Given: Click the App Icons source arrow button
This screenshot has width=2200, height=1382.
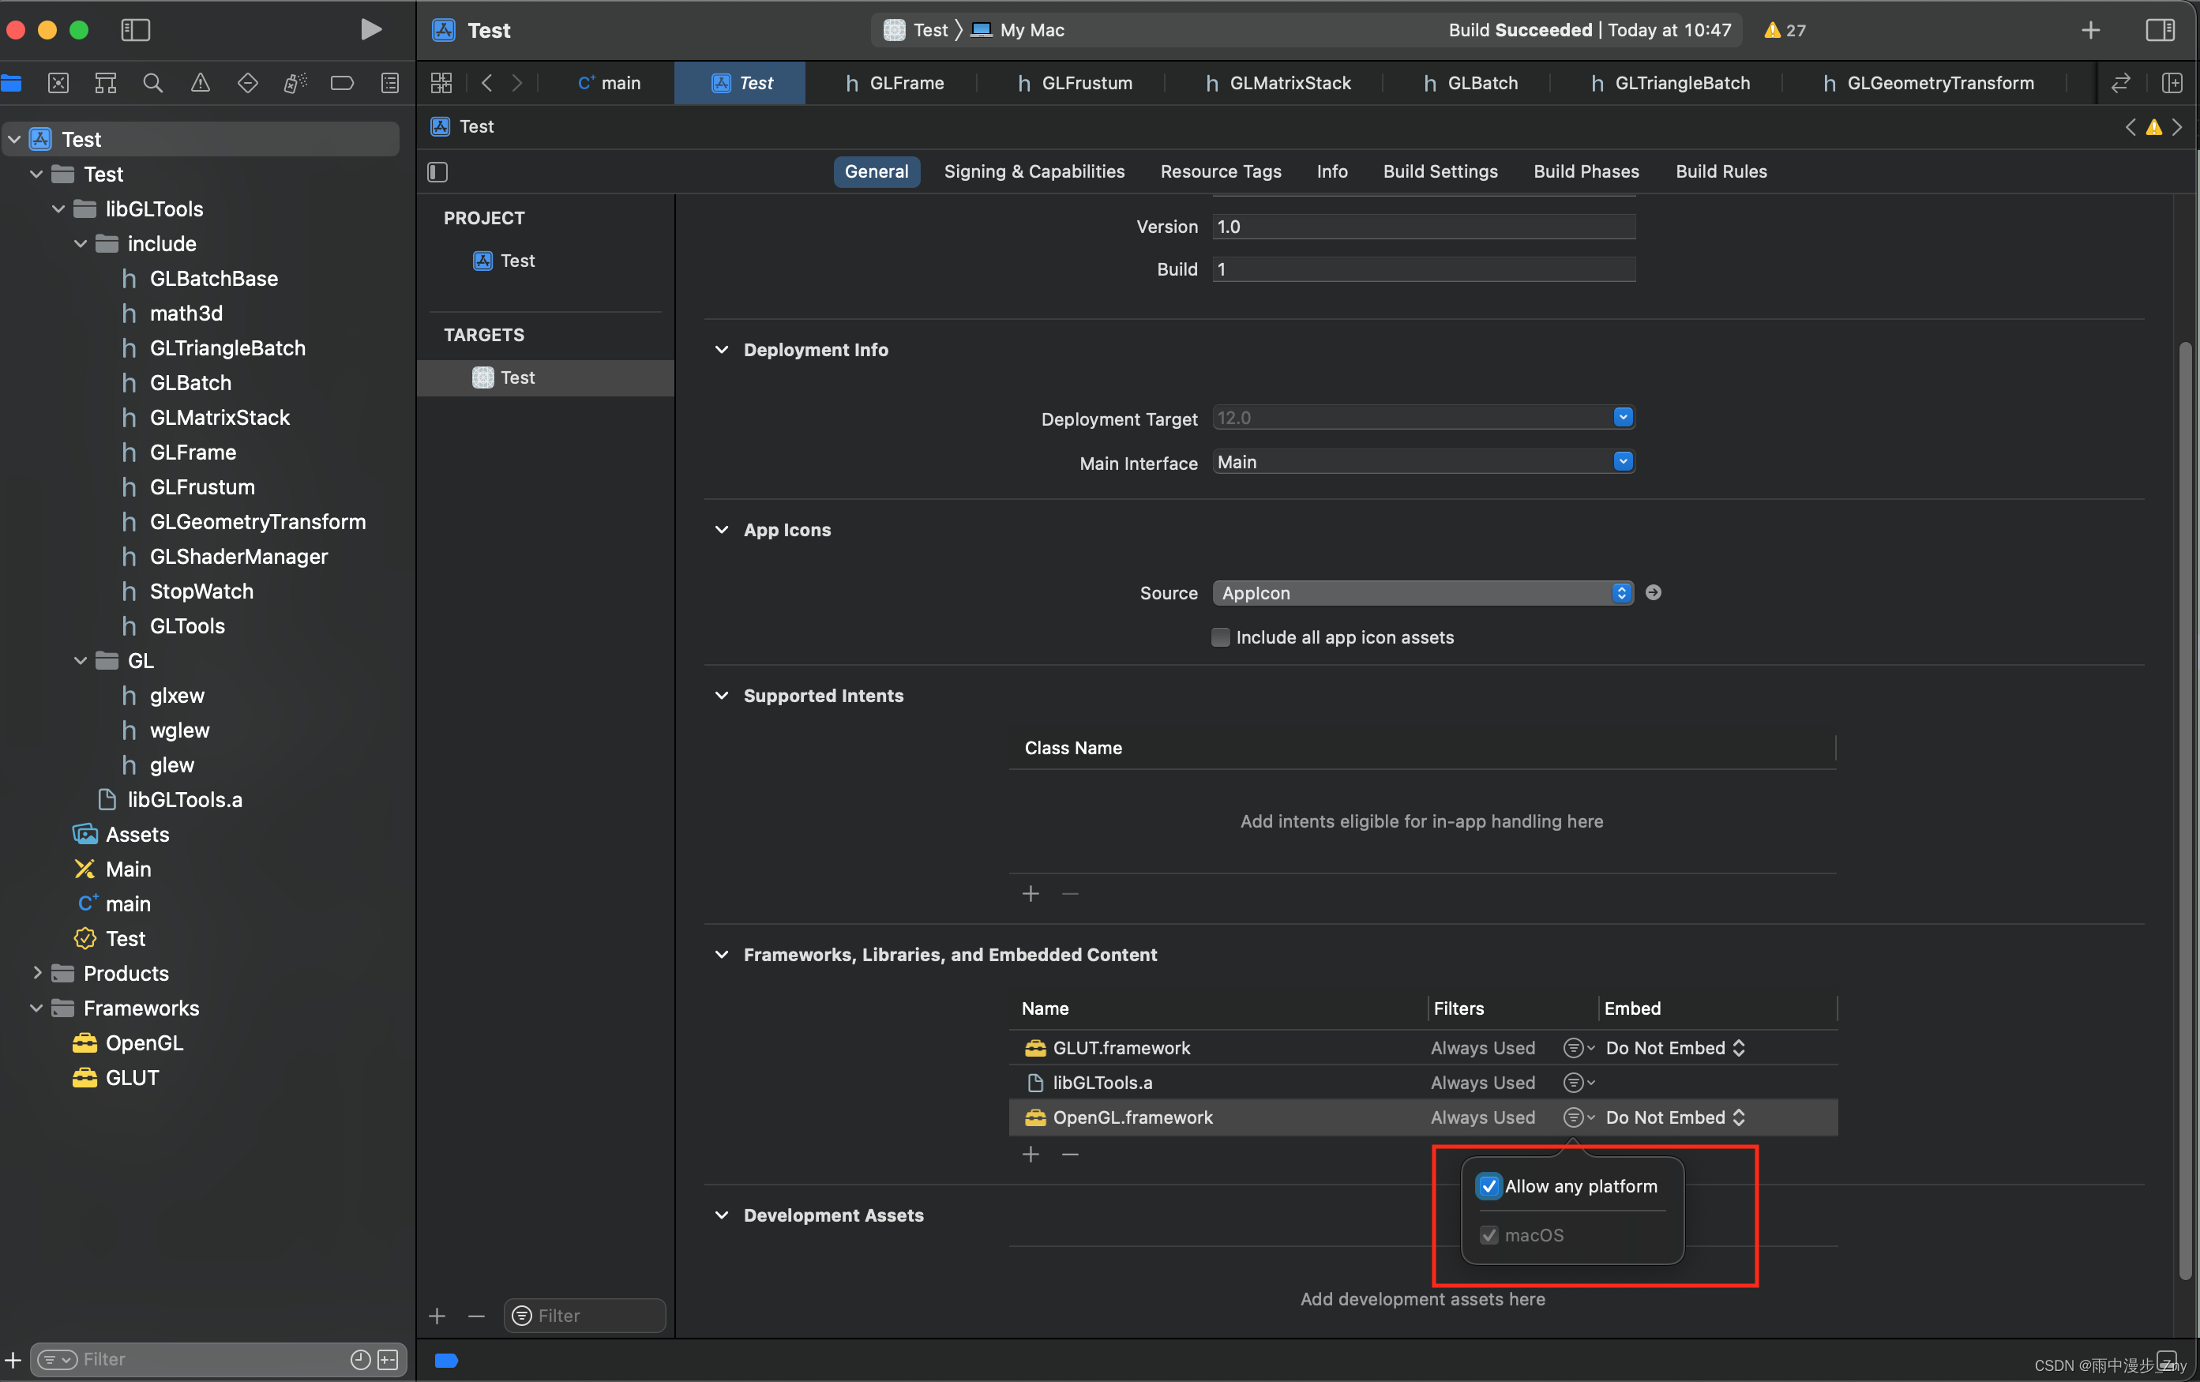Looking at the screenshot, I should point(1653,593).
